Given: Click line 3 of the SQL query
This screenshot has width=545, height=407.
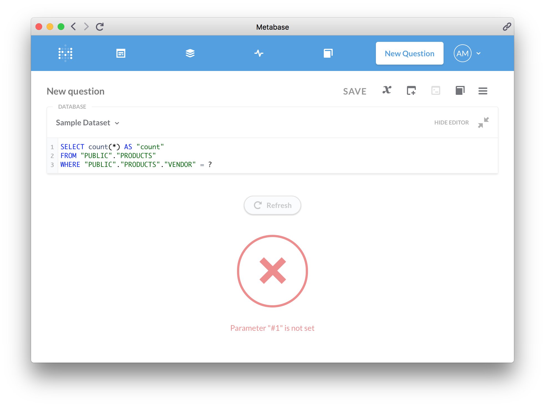Looking at the screenshot, I should click(x=136, y=164).
